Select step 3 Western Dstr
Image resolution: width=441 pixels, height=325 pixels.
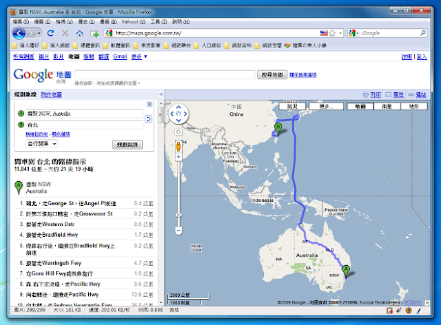(84, 224)
